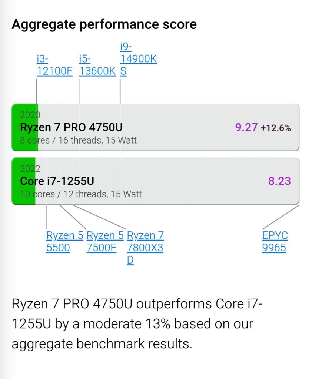Click the green bar of Core i7-1255U
312x379 pixels.
coord(23,181)
